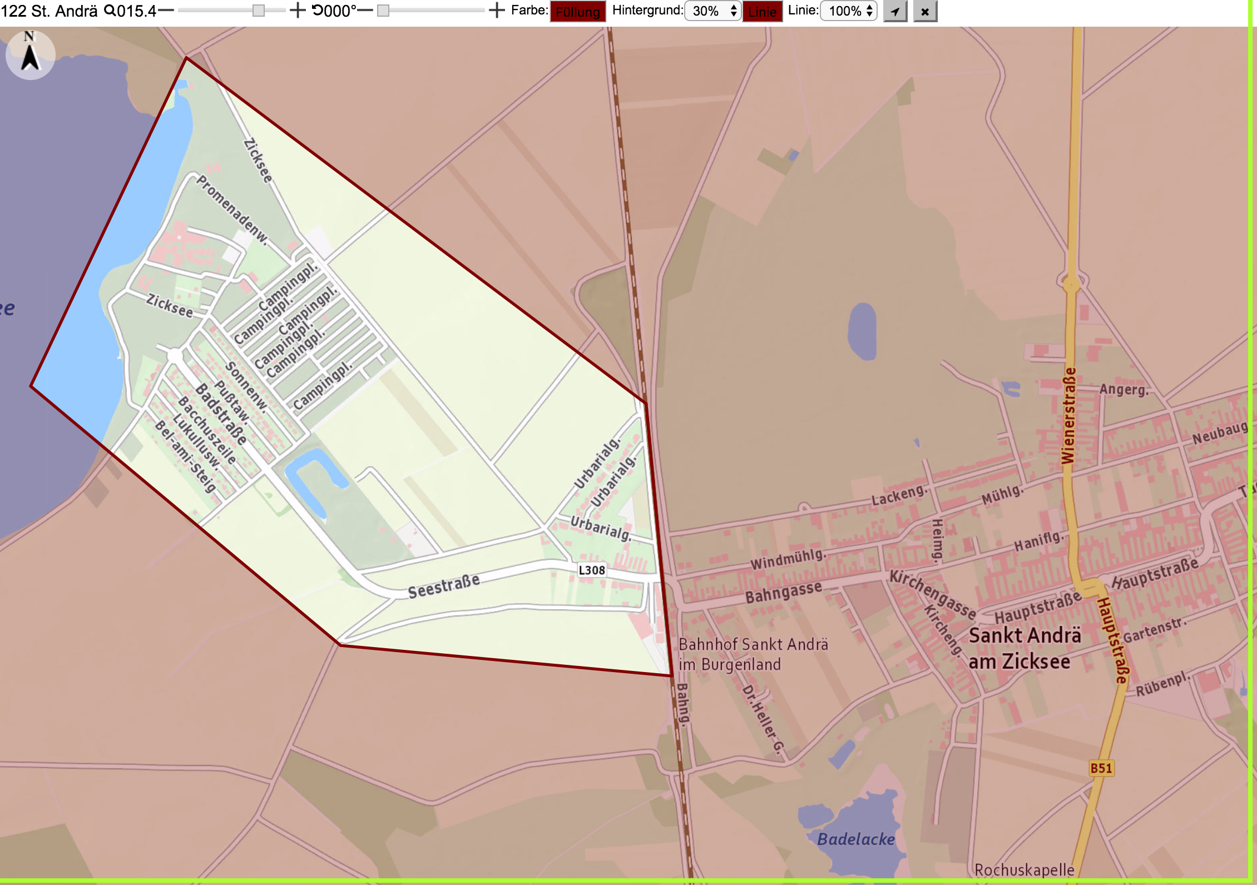Click the Linie color swatch
The height and width of the screenshot is (885, 1257).
click(763, 12)
